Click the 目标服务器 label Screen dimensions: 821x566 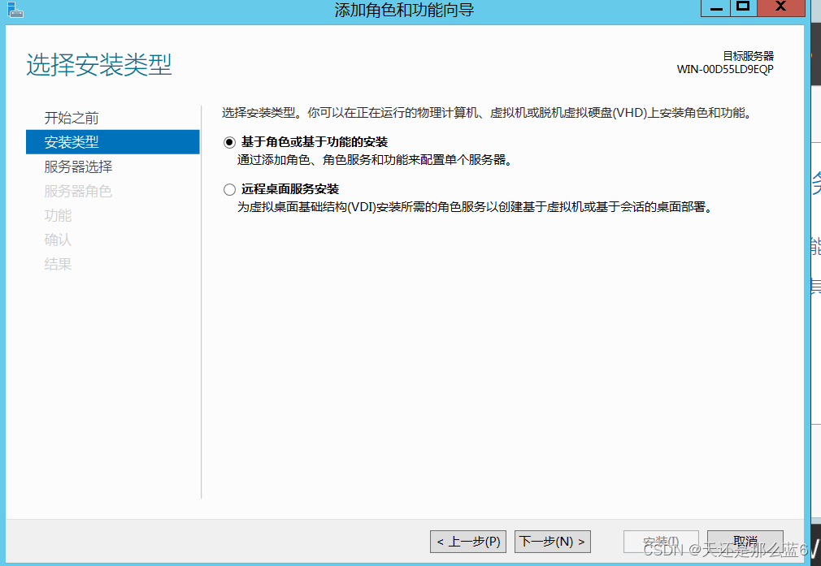pos(748,55)
